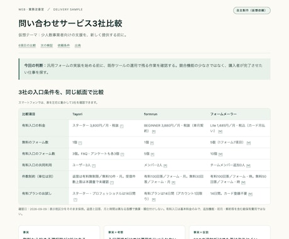Click the 今回の判断 callout box
The image size is (289, 239).
point(144,69)
